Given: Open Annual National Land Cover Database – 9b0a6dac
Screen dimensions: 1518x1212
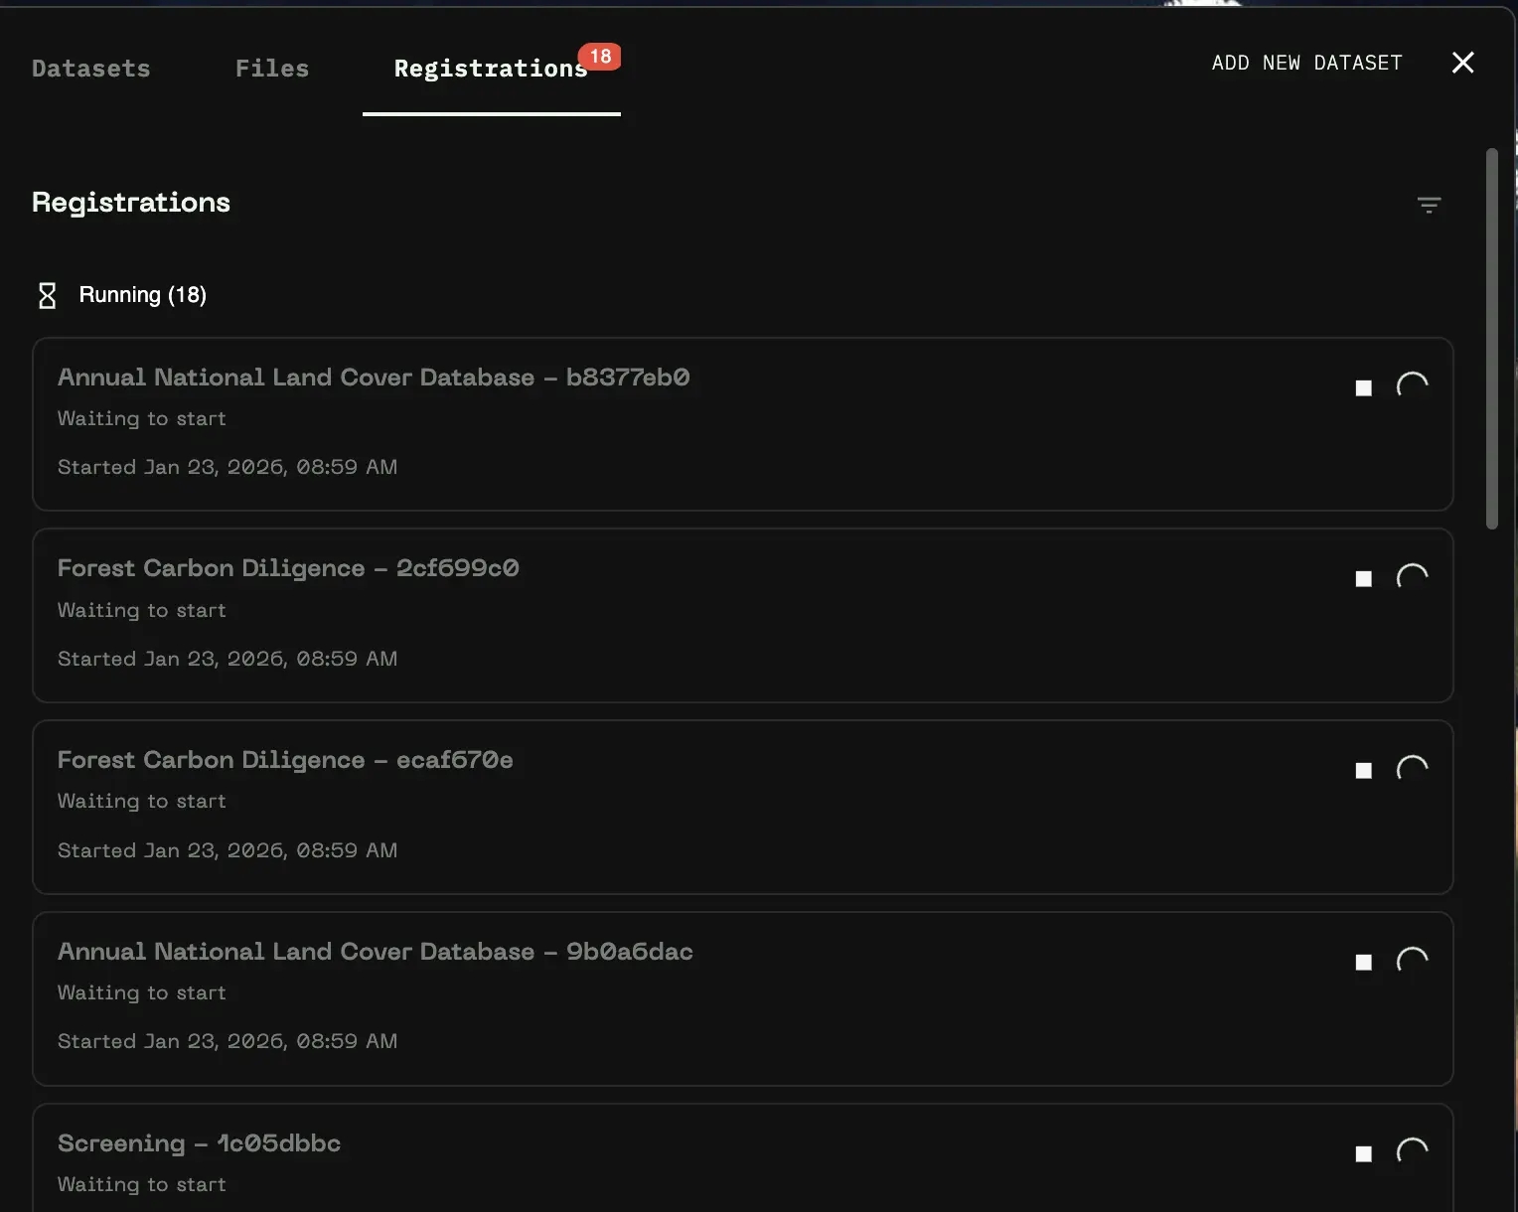Looking at the screenshot, I should [x=375, y=952].
